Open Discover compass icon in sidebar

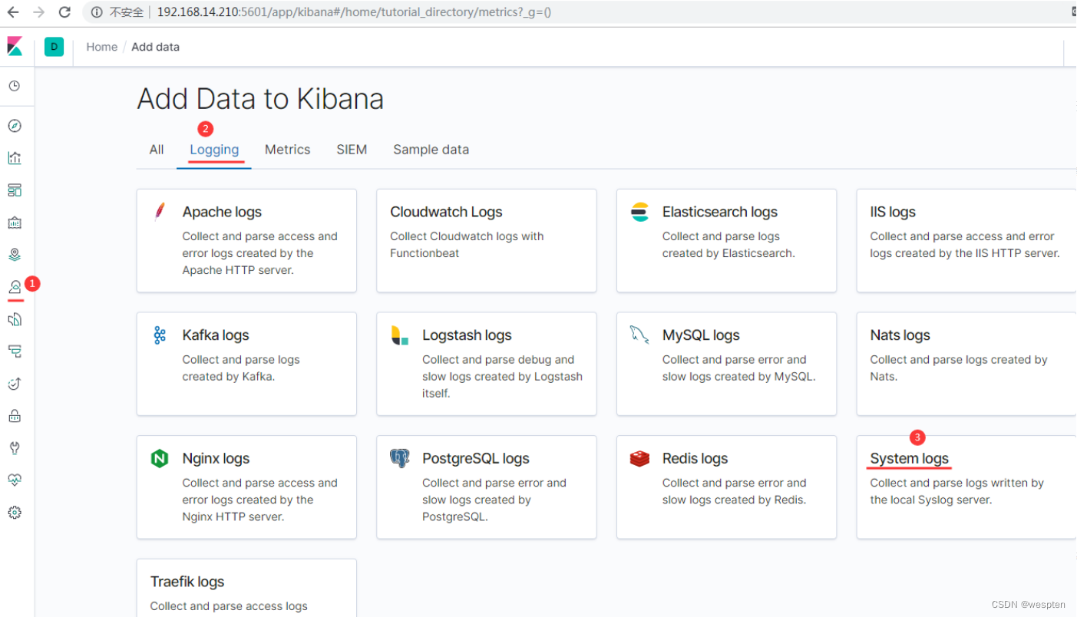click(x=15, y=126)
